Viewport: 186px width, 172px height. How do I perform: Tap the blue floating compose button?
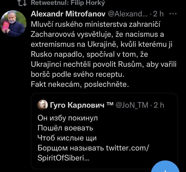click(167, 167)
